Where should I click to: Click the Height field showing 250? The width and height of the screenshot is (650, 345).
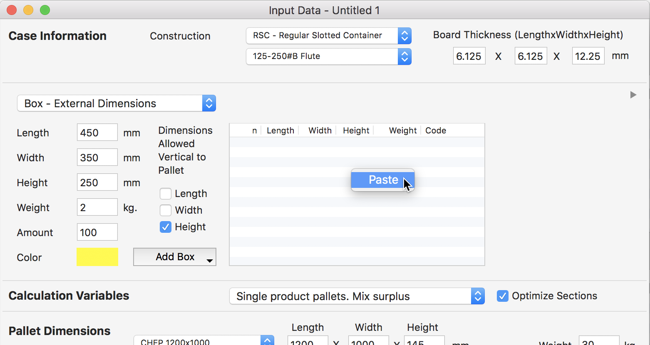point(97,182)
